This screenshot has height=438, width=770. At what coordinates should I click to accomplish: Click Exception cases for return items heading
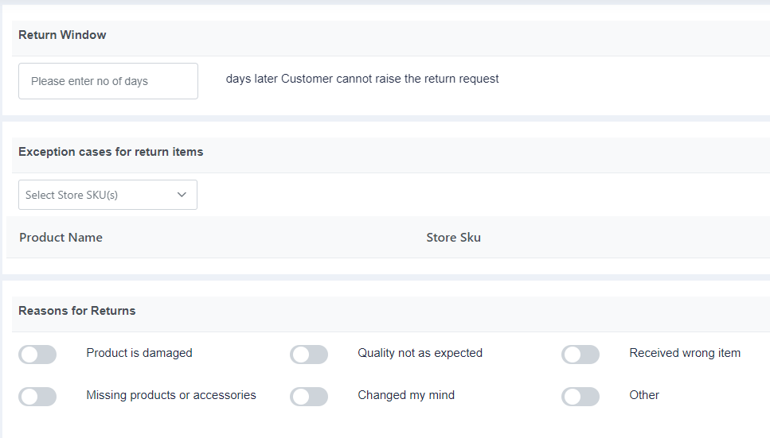(x=111, y=152)
